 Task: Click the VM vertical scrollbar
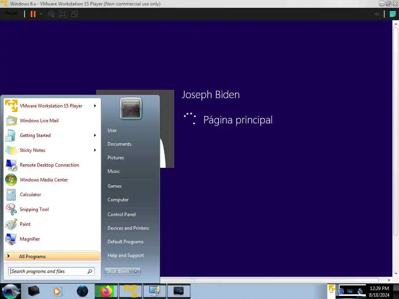395,132
